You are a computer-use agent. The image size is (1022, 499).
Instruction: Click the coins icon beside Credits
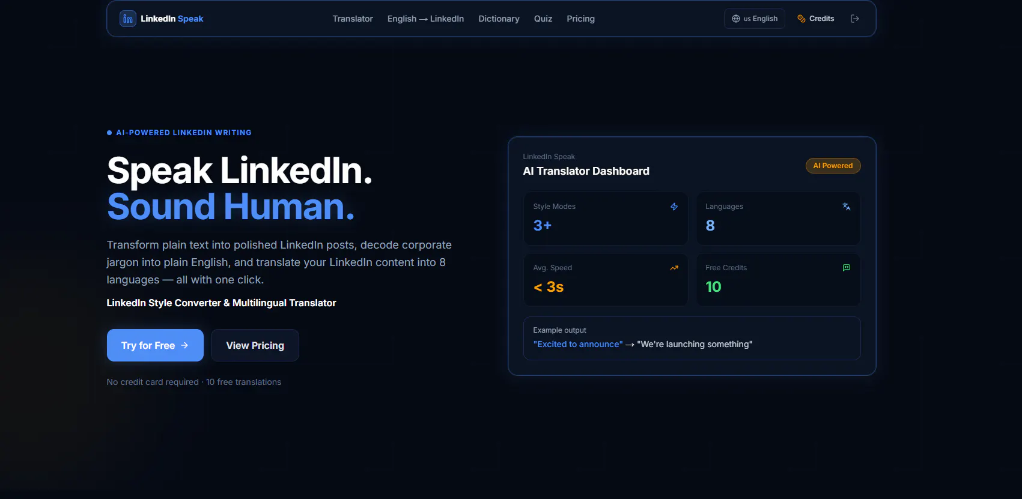click(x=801, y=19)
